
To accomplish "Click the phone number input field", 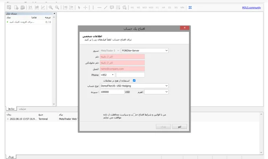I will pos(130,75).
